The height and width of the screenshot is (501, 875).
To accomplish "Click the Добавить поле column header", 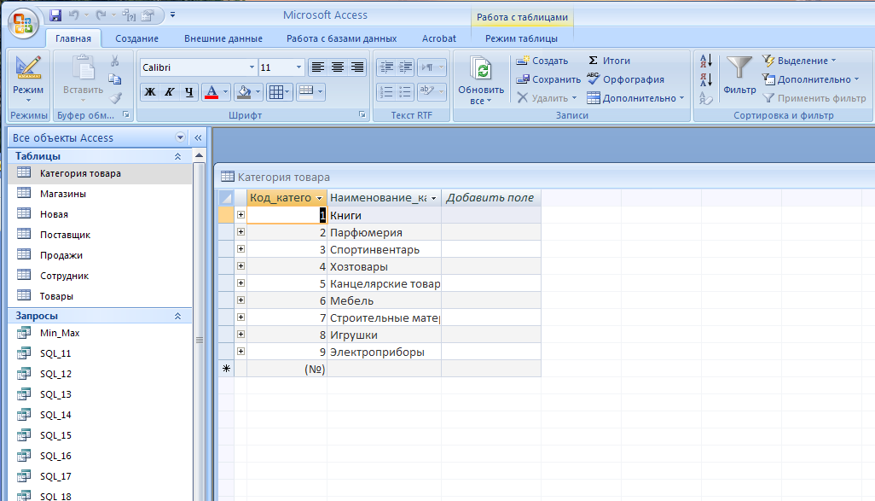I will (490, 198).
